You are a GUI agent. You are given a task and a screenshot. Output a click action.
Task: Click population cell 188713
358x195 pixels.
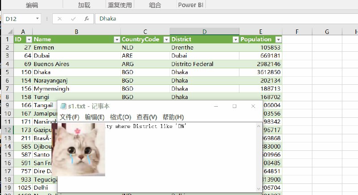pyautogui.click(x=261, y=89)
